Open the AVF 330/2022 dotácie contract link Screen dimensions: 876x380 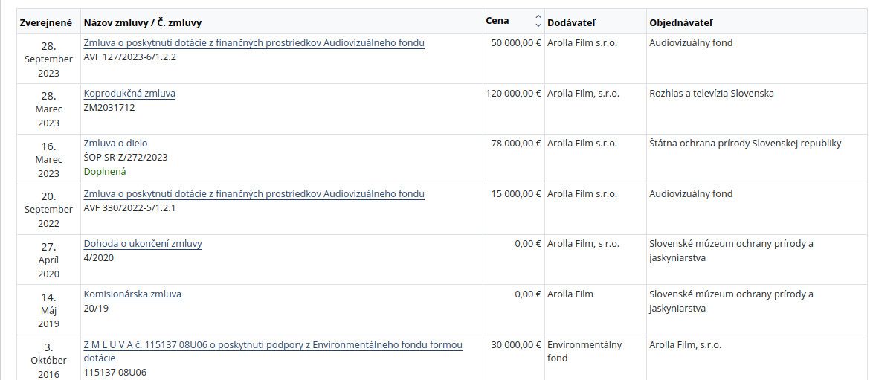pyautogui.click(x=254, y=194)
